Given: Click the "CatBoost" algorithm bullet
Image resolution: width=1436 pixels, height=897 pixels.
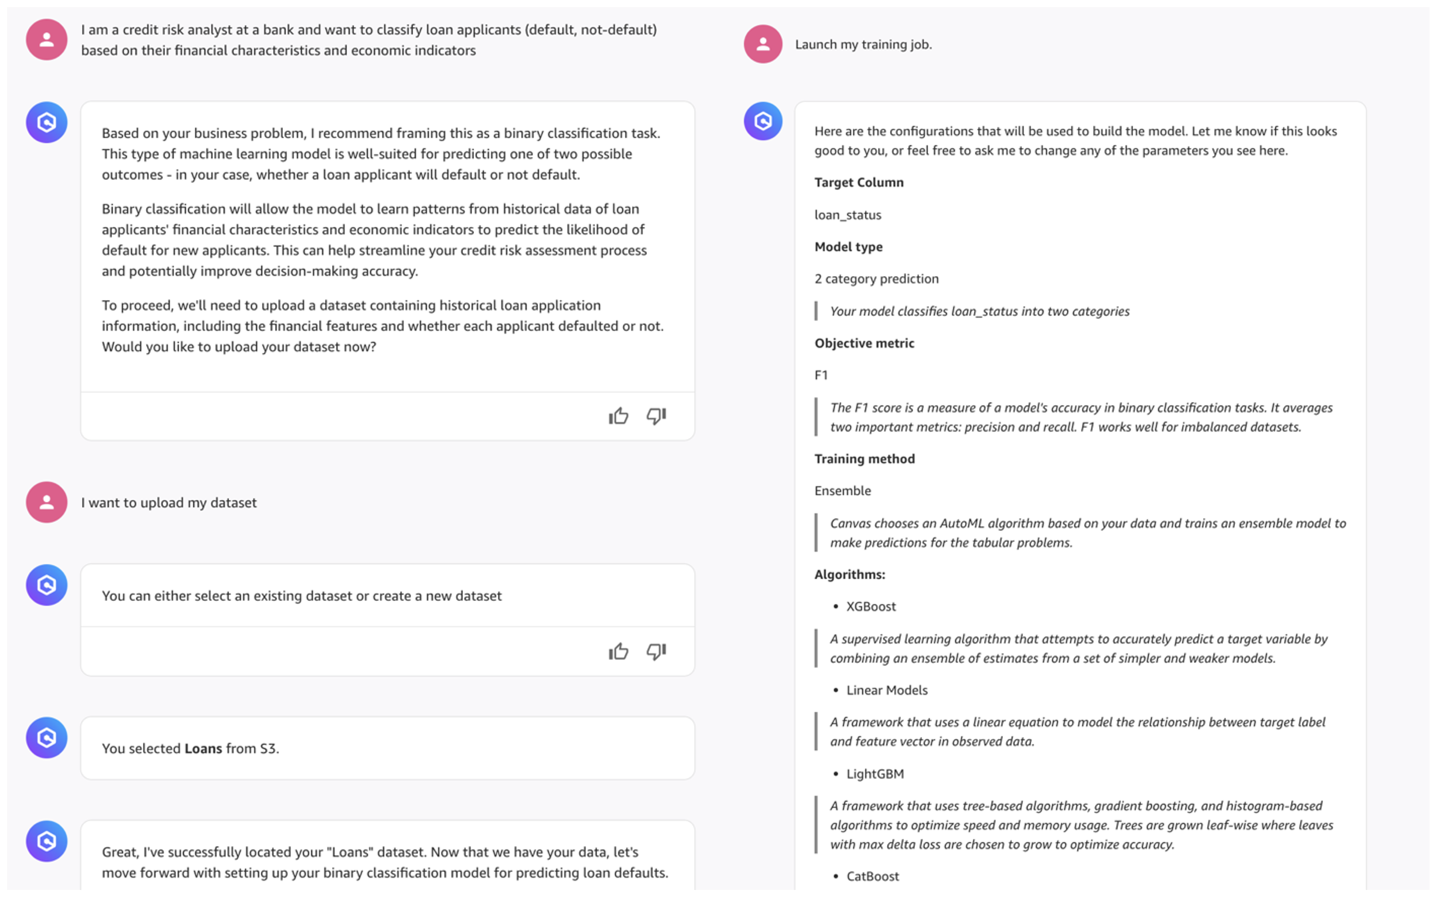Looking at the screenshot, I should (872, 876).
